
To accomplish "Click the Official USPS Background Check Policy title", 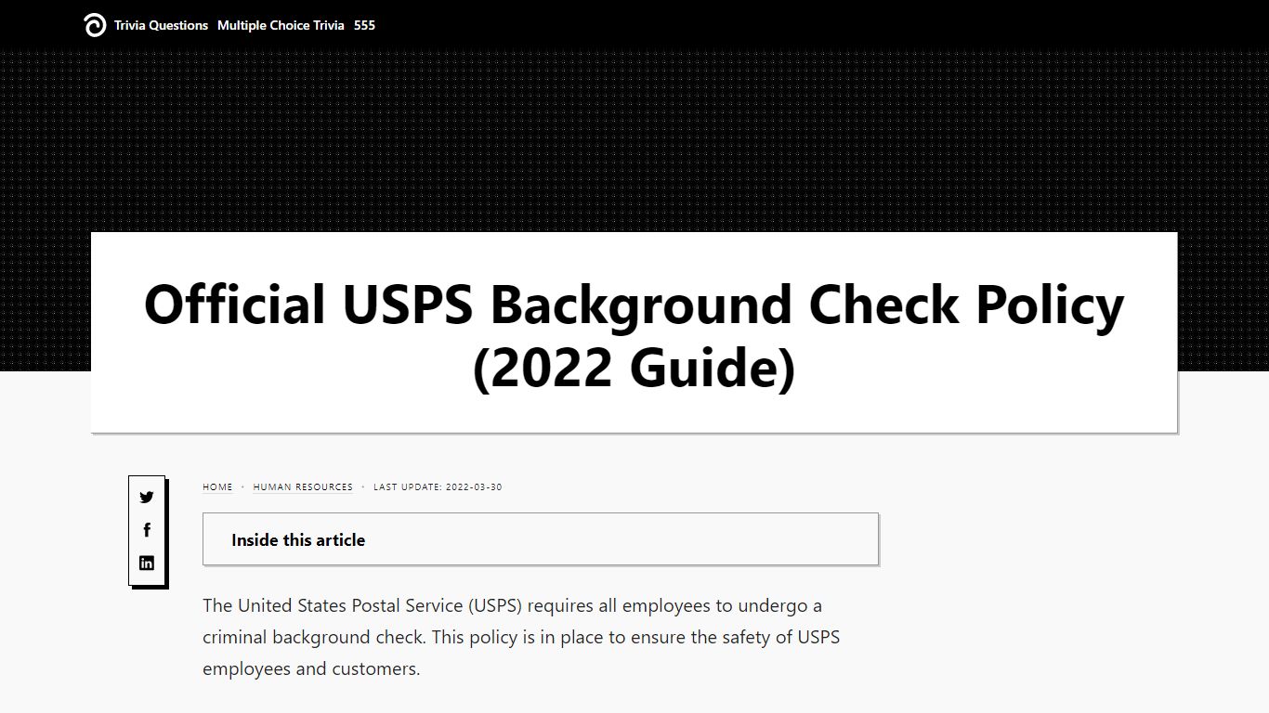I will 634,334.
